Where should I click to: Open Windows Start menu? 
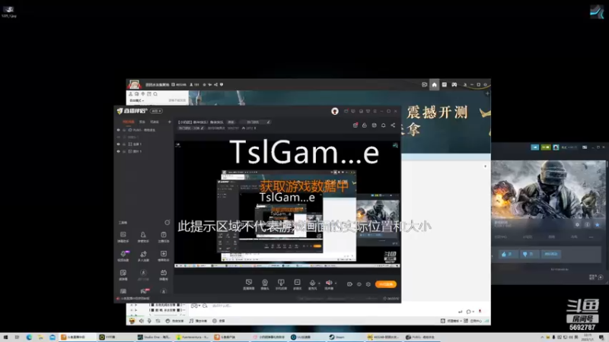(x=5, y=337)
